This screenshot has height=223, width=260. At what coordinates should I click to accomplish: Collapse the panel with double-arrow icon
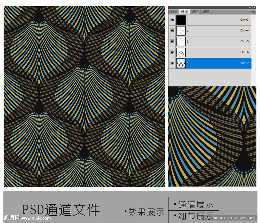[250, 7]
